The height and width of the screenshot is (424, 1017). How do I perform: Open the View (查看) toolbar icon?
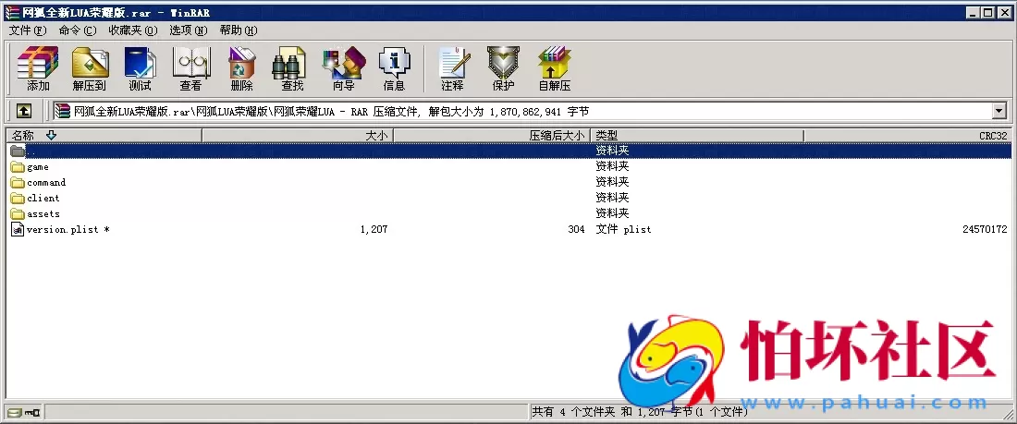tap(190, 68)
